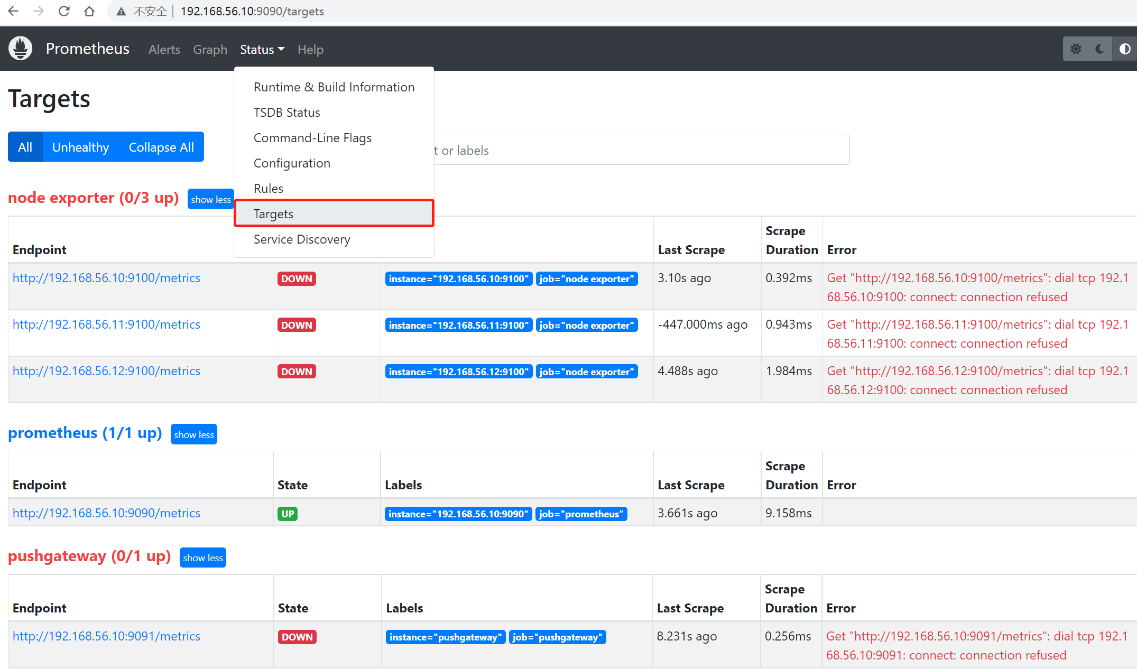Image resolution: width=1137 pixels, height=669 pixels.
Task: Click pushgateway (0/1 up) heading
Action: 89,556
